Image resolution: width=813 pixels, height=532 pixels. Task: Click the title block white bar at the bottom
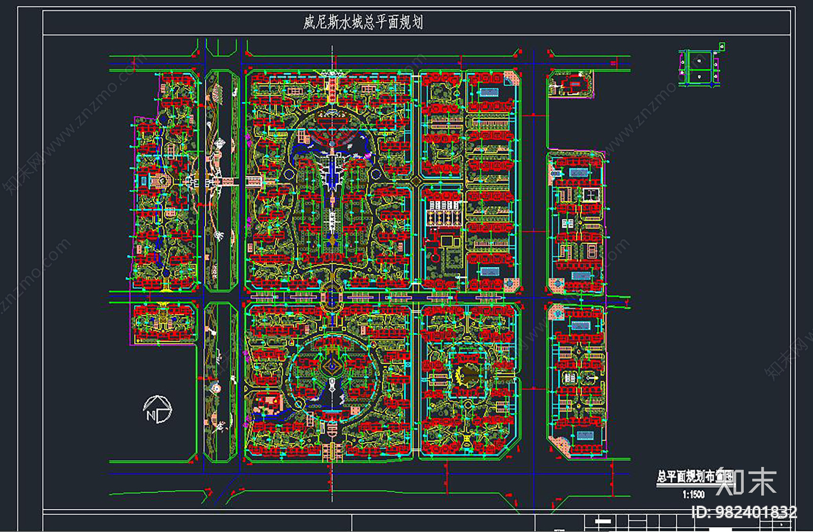tap(604, 521)
